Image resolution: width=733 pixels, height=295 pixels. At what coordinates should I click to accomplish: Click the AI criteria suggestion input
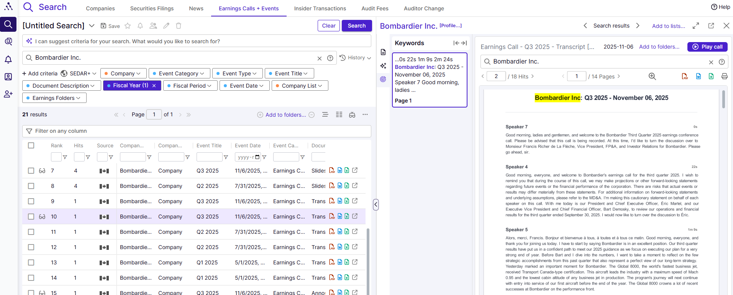tap(197, 41)
